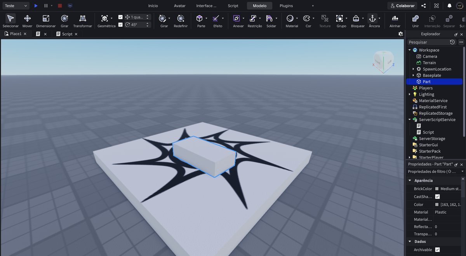The width and height of the screenshot is (466, 256).
Task: Expand the SpawnLocation node
Action: coord(413,69)
